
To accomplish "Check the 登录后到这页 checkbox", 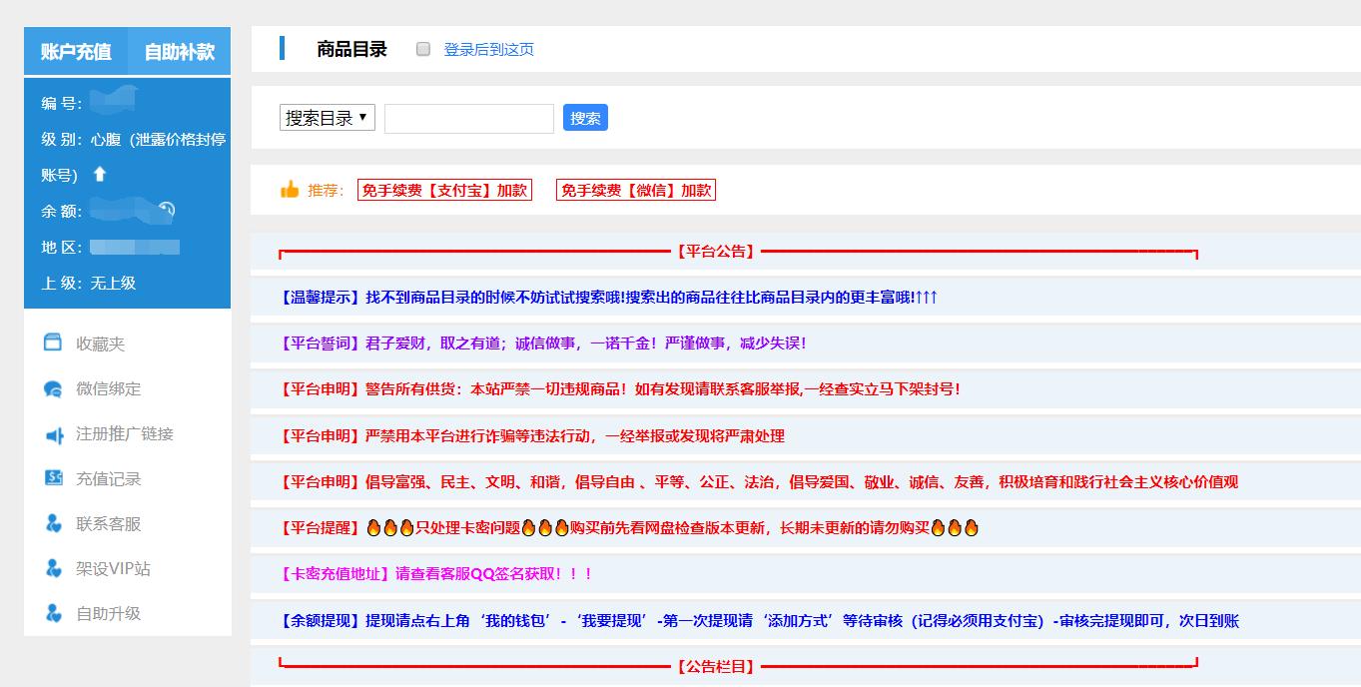I will point(421,49).
